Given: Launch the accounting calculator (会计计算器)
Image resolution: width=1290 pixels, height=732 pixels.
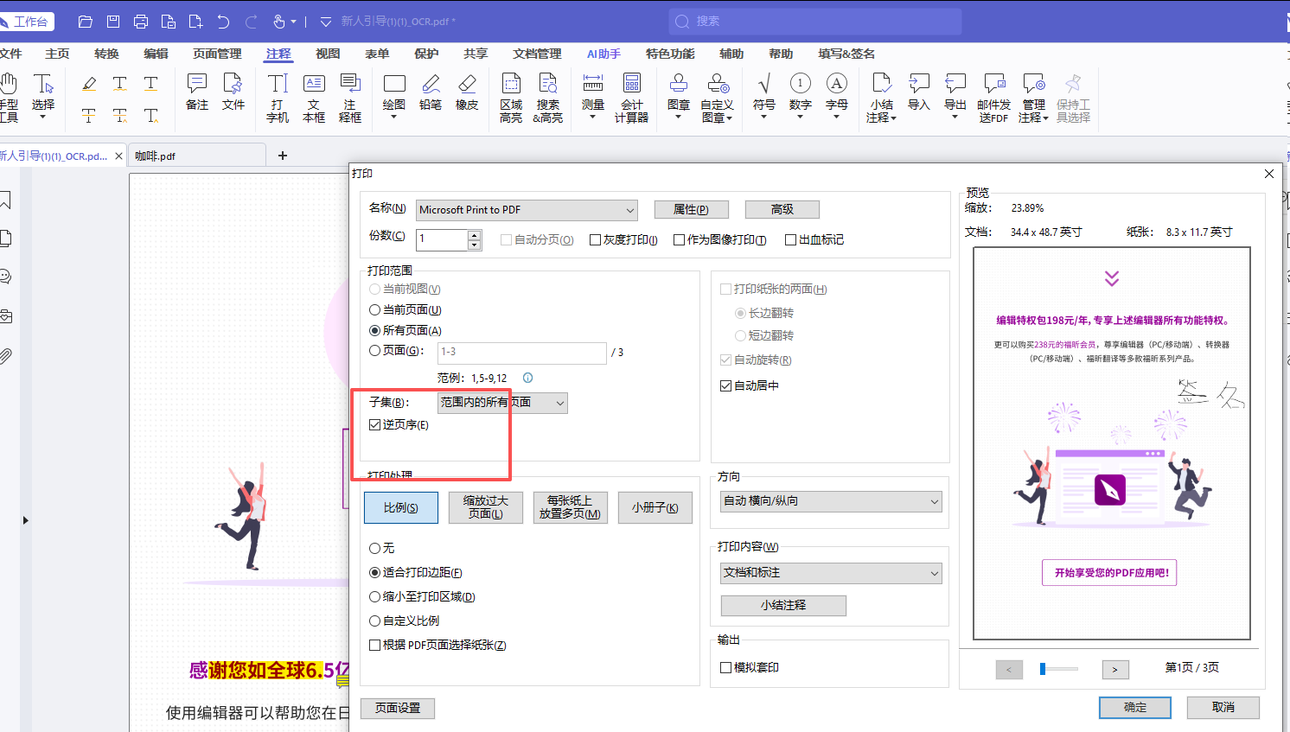Looking at the screenshot, I should click(632, 98).
